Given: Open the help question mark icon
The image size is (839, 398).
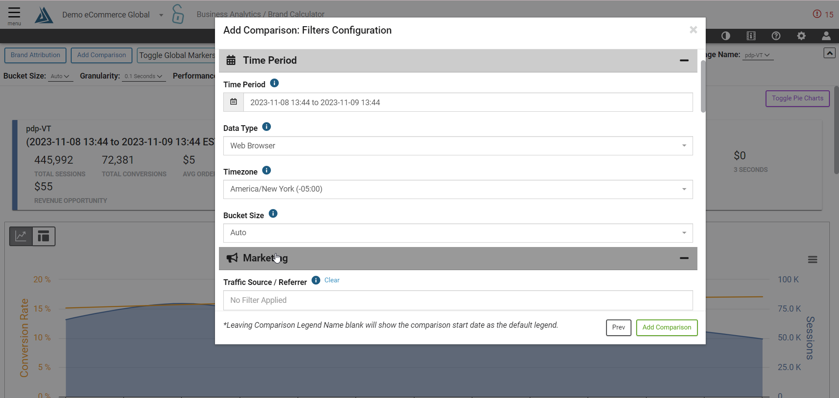Looking at the screenshot, I should (776, 36).
